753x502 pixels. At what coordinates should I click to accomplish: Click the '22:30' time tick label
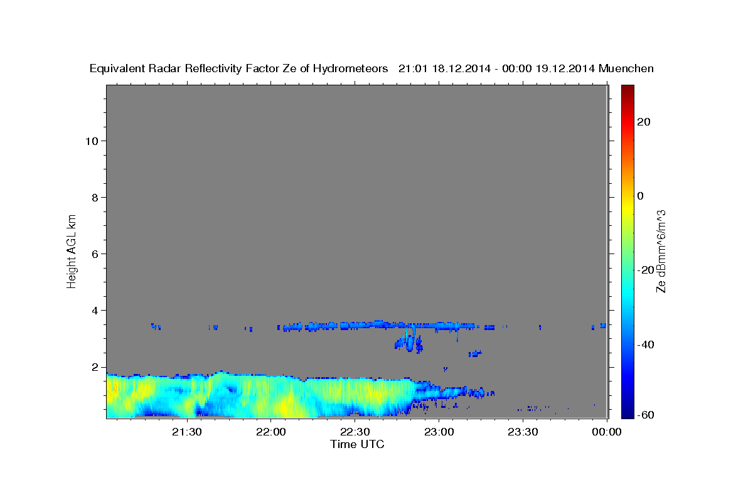pyautogui.click(x=355, y=432)
